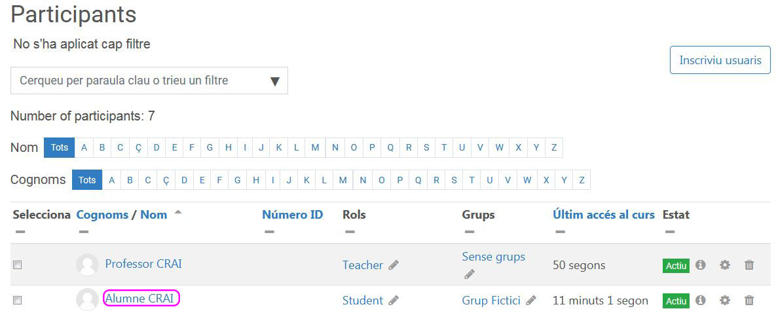
Task: Sort by Últim accés al curs
Action: coord(603,215)
